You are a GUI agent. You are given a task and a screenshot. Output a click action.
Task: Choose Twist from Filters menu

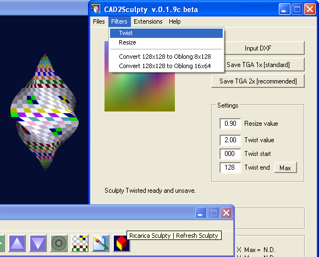[x=166, y=33]
